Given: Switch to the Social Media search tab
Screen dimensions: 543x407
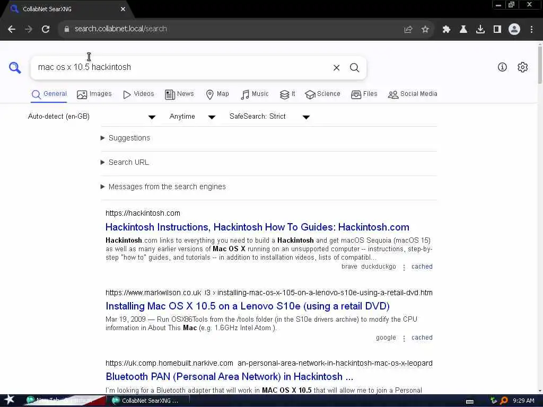Looking at the screenshot, I should coord(413,94).
